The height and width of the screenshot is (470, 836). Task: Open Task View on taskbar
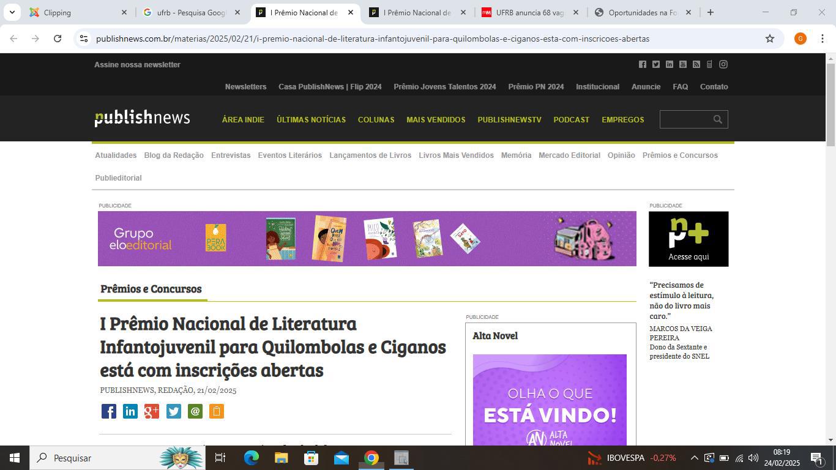tap(220, 458)
